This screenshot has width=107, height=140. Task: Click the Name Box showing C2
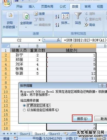coord(20,40)
